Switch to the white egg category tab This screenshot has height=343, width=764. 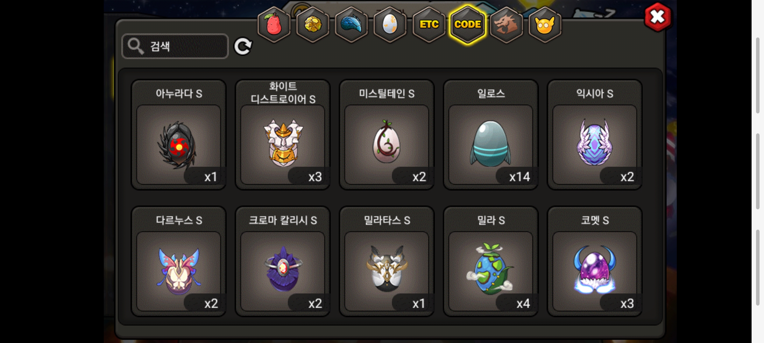[x=390, y=24]
